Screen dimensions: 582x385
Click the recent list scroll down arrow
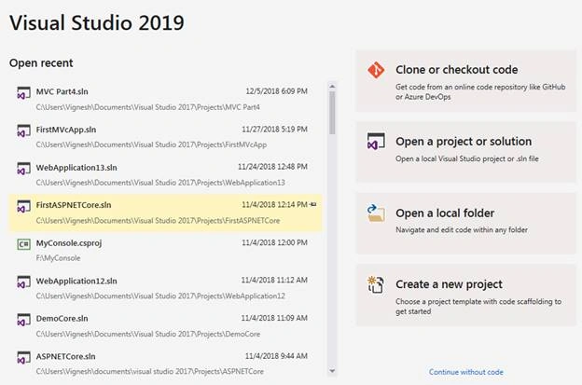332,370
